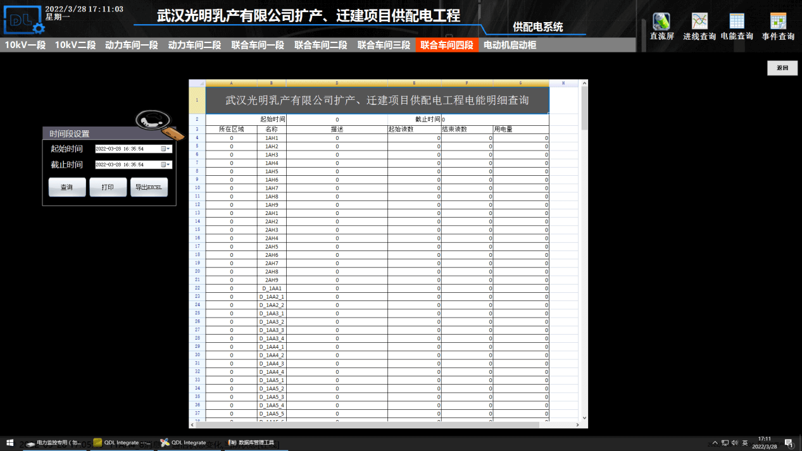The image size is (802, 451).
Task: Switch to the 10kV一段 tab
Action: click(25, 45)
